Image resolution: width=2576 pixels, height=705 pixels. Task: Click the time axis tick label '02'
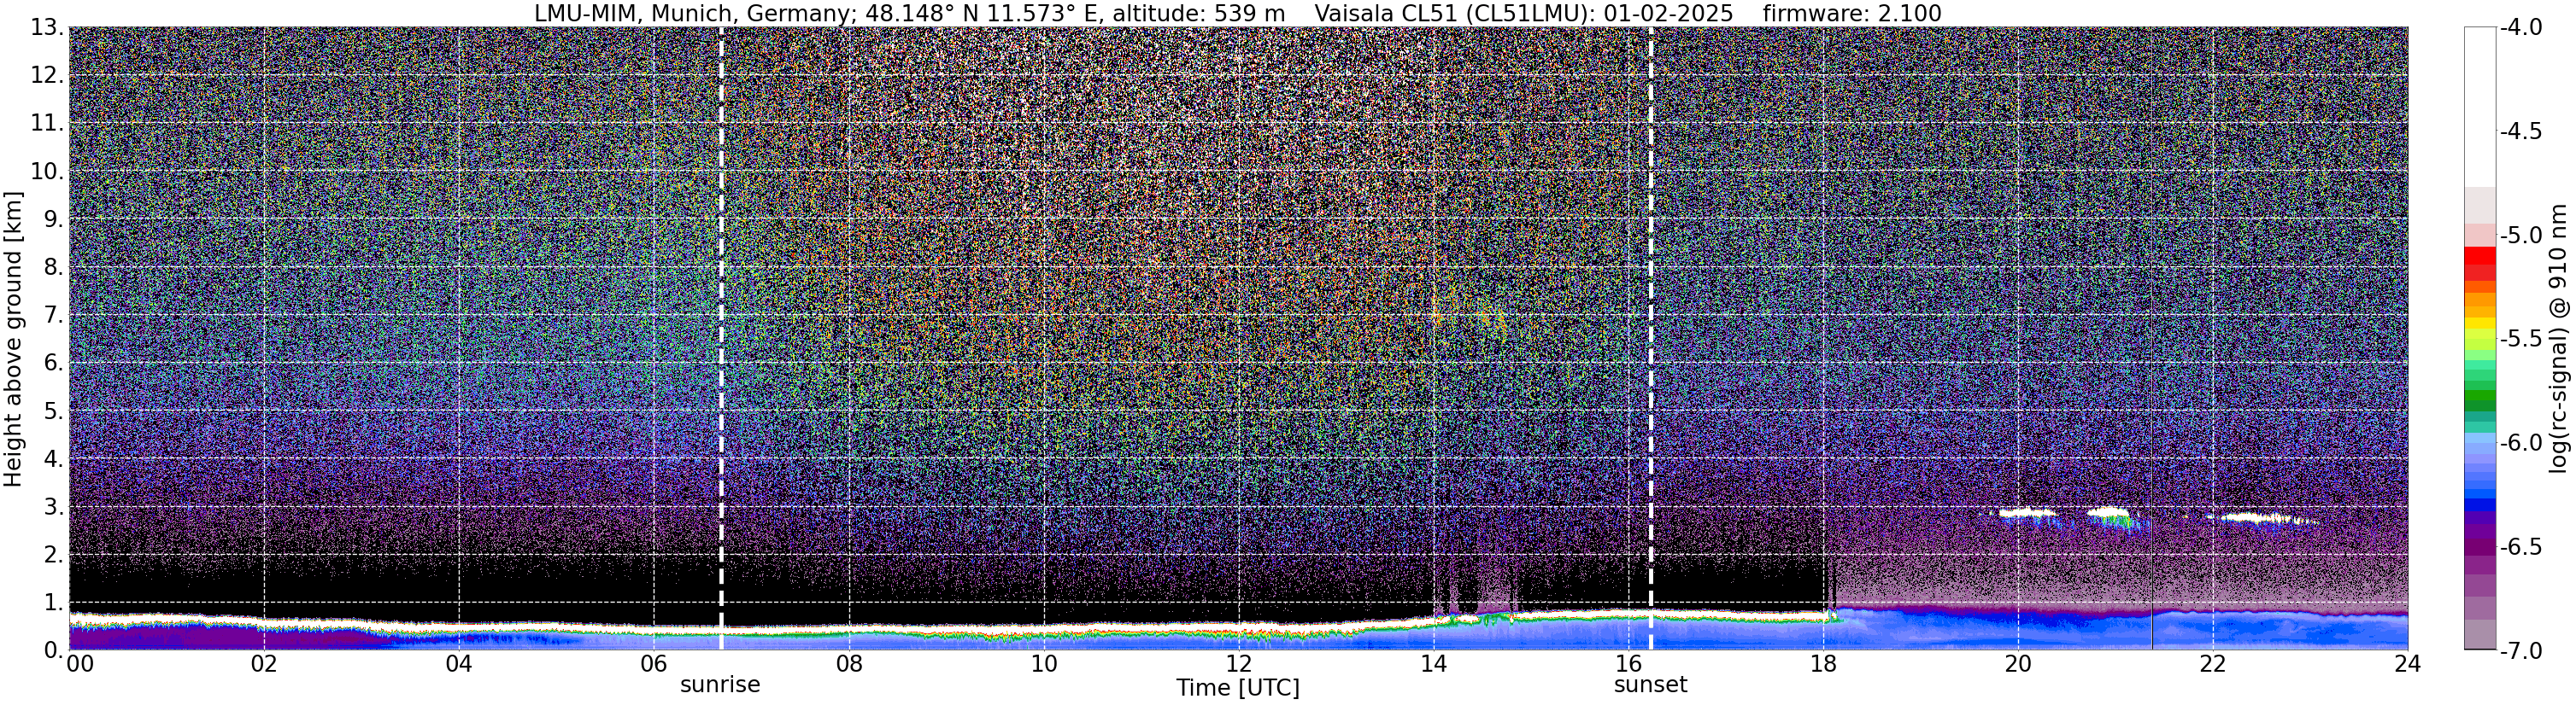click(x=263, y=664)
